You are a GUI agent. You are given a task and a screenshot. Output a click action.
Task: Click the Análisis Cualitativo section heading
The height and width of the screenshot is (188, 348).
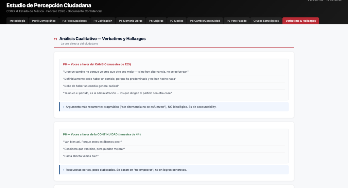pos(102,39)
